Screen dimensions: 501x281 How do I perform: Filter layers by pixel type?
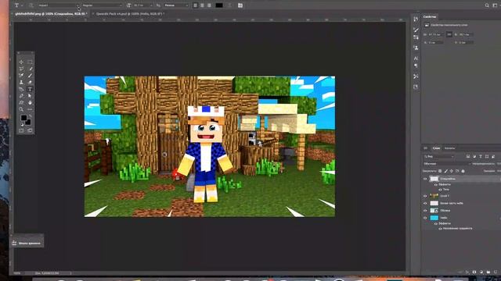pos(468,156)
